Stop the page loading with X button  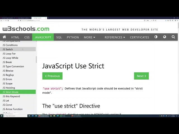pyautogui.click(x=6, y=20)
